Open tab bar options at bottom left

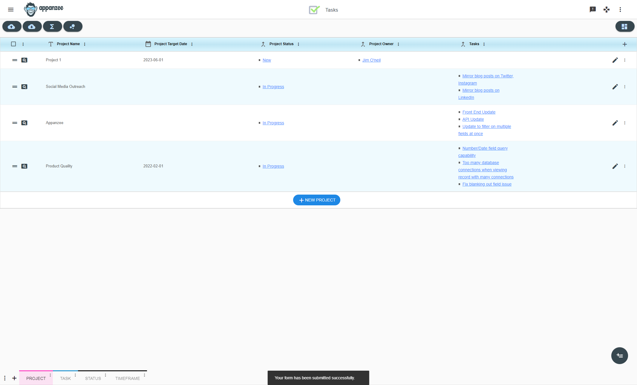click(5, 378)
